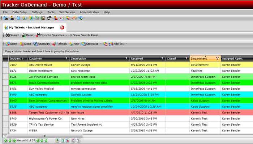The width and height of the screenshot is (253, 144).
Task: Select row header for incident 8734
Action: [x=5, y=130]
